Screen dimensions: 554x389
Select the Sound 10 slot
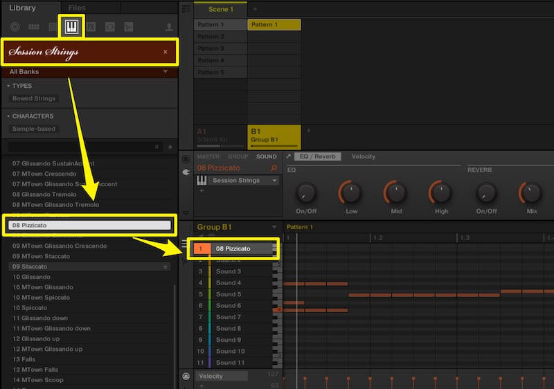pos(233,351)
